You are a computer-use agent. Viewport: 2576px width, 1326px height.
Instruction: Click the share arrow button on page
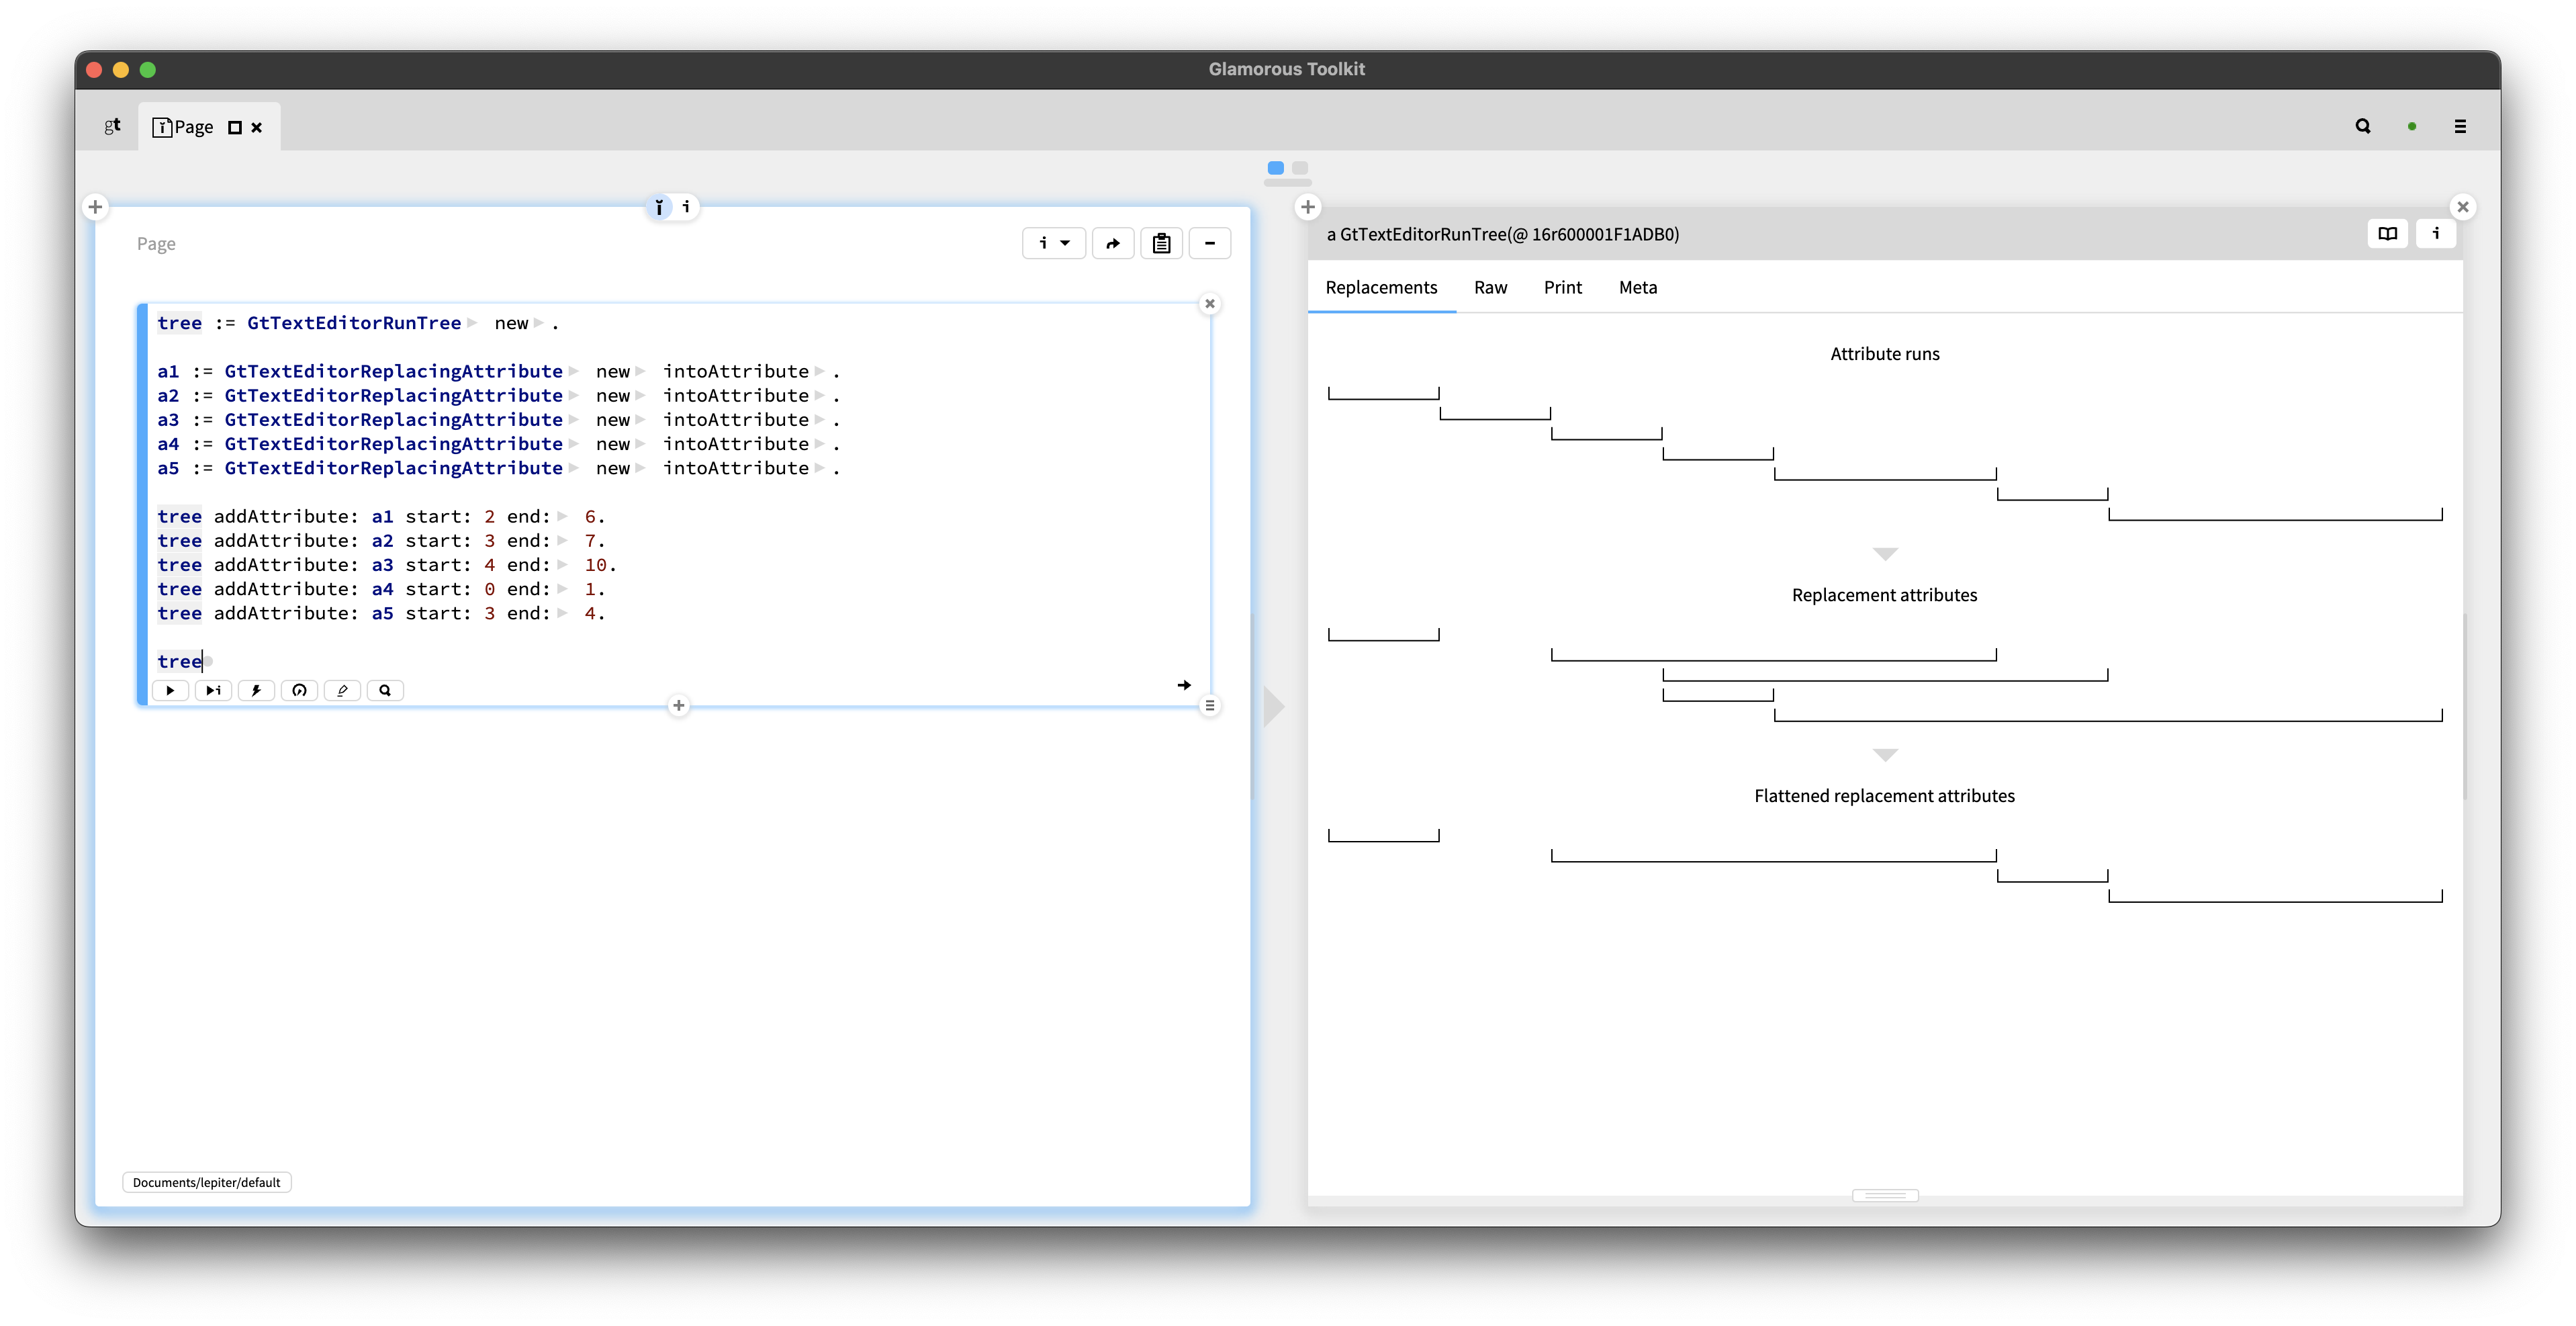point(1112,243)
